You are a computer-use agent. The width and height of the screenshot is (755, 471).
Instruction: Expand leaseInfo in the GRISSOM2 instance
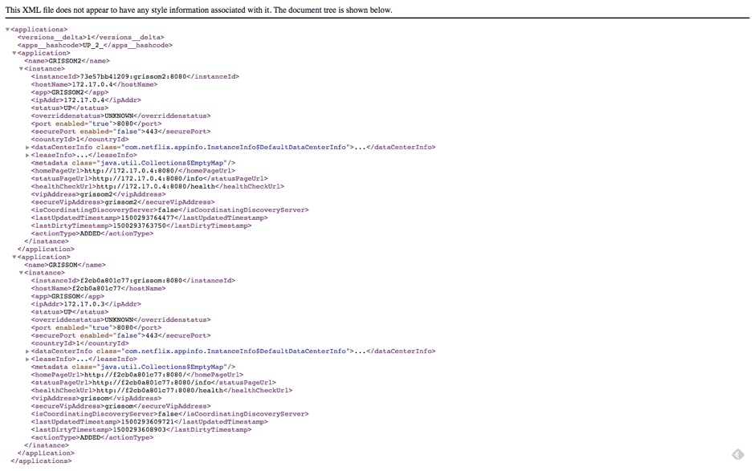pyautogui.click(x=27, y=155)
